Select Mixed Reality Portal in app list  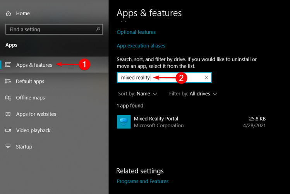(x=191, y=122)
